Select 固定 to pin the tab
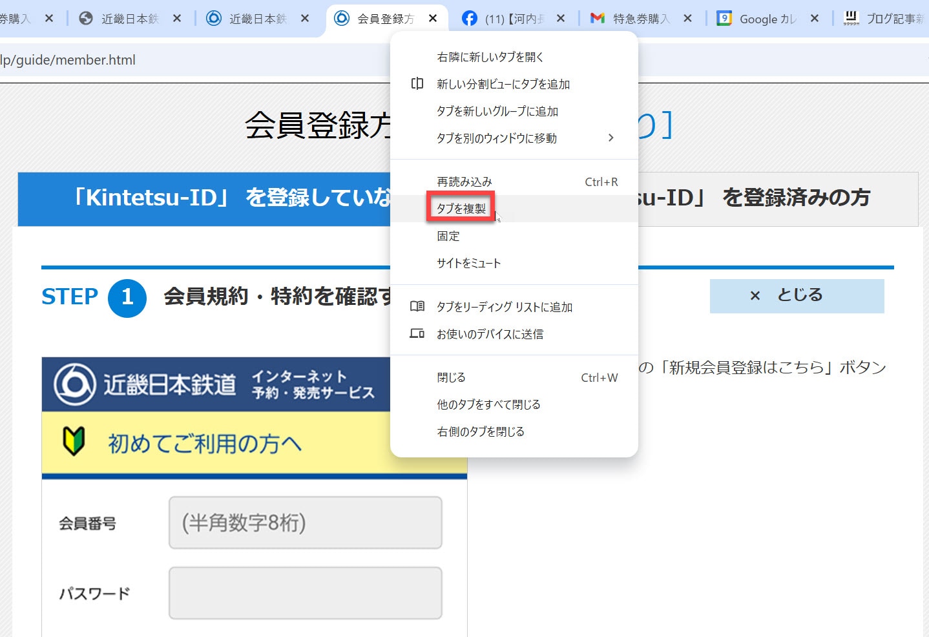Image resolution: width=929 pixels, height=637 pixels. (x=448, y=236)
